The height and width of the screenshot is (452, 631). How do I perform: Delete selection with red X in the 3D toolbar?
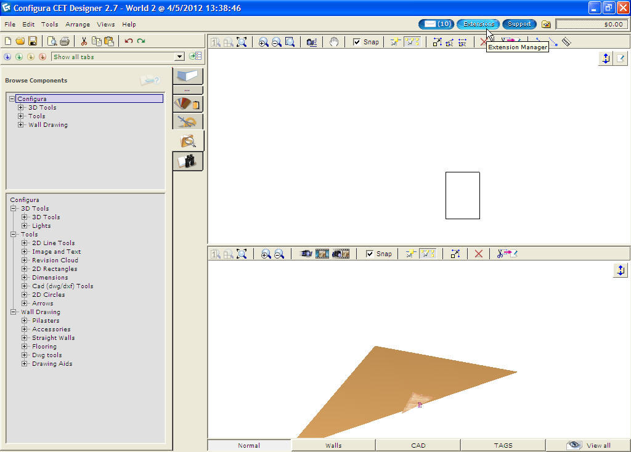[x=478, y=254]
